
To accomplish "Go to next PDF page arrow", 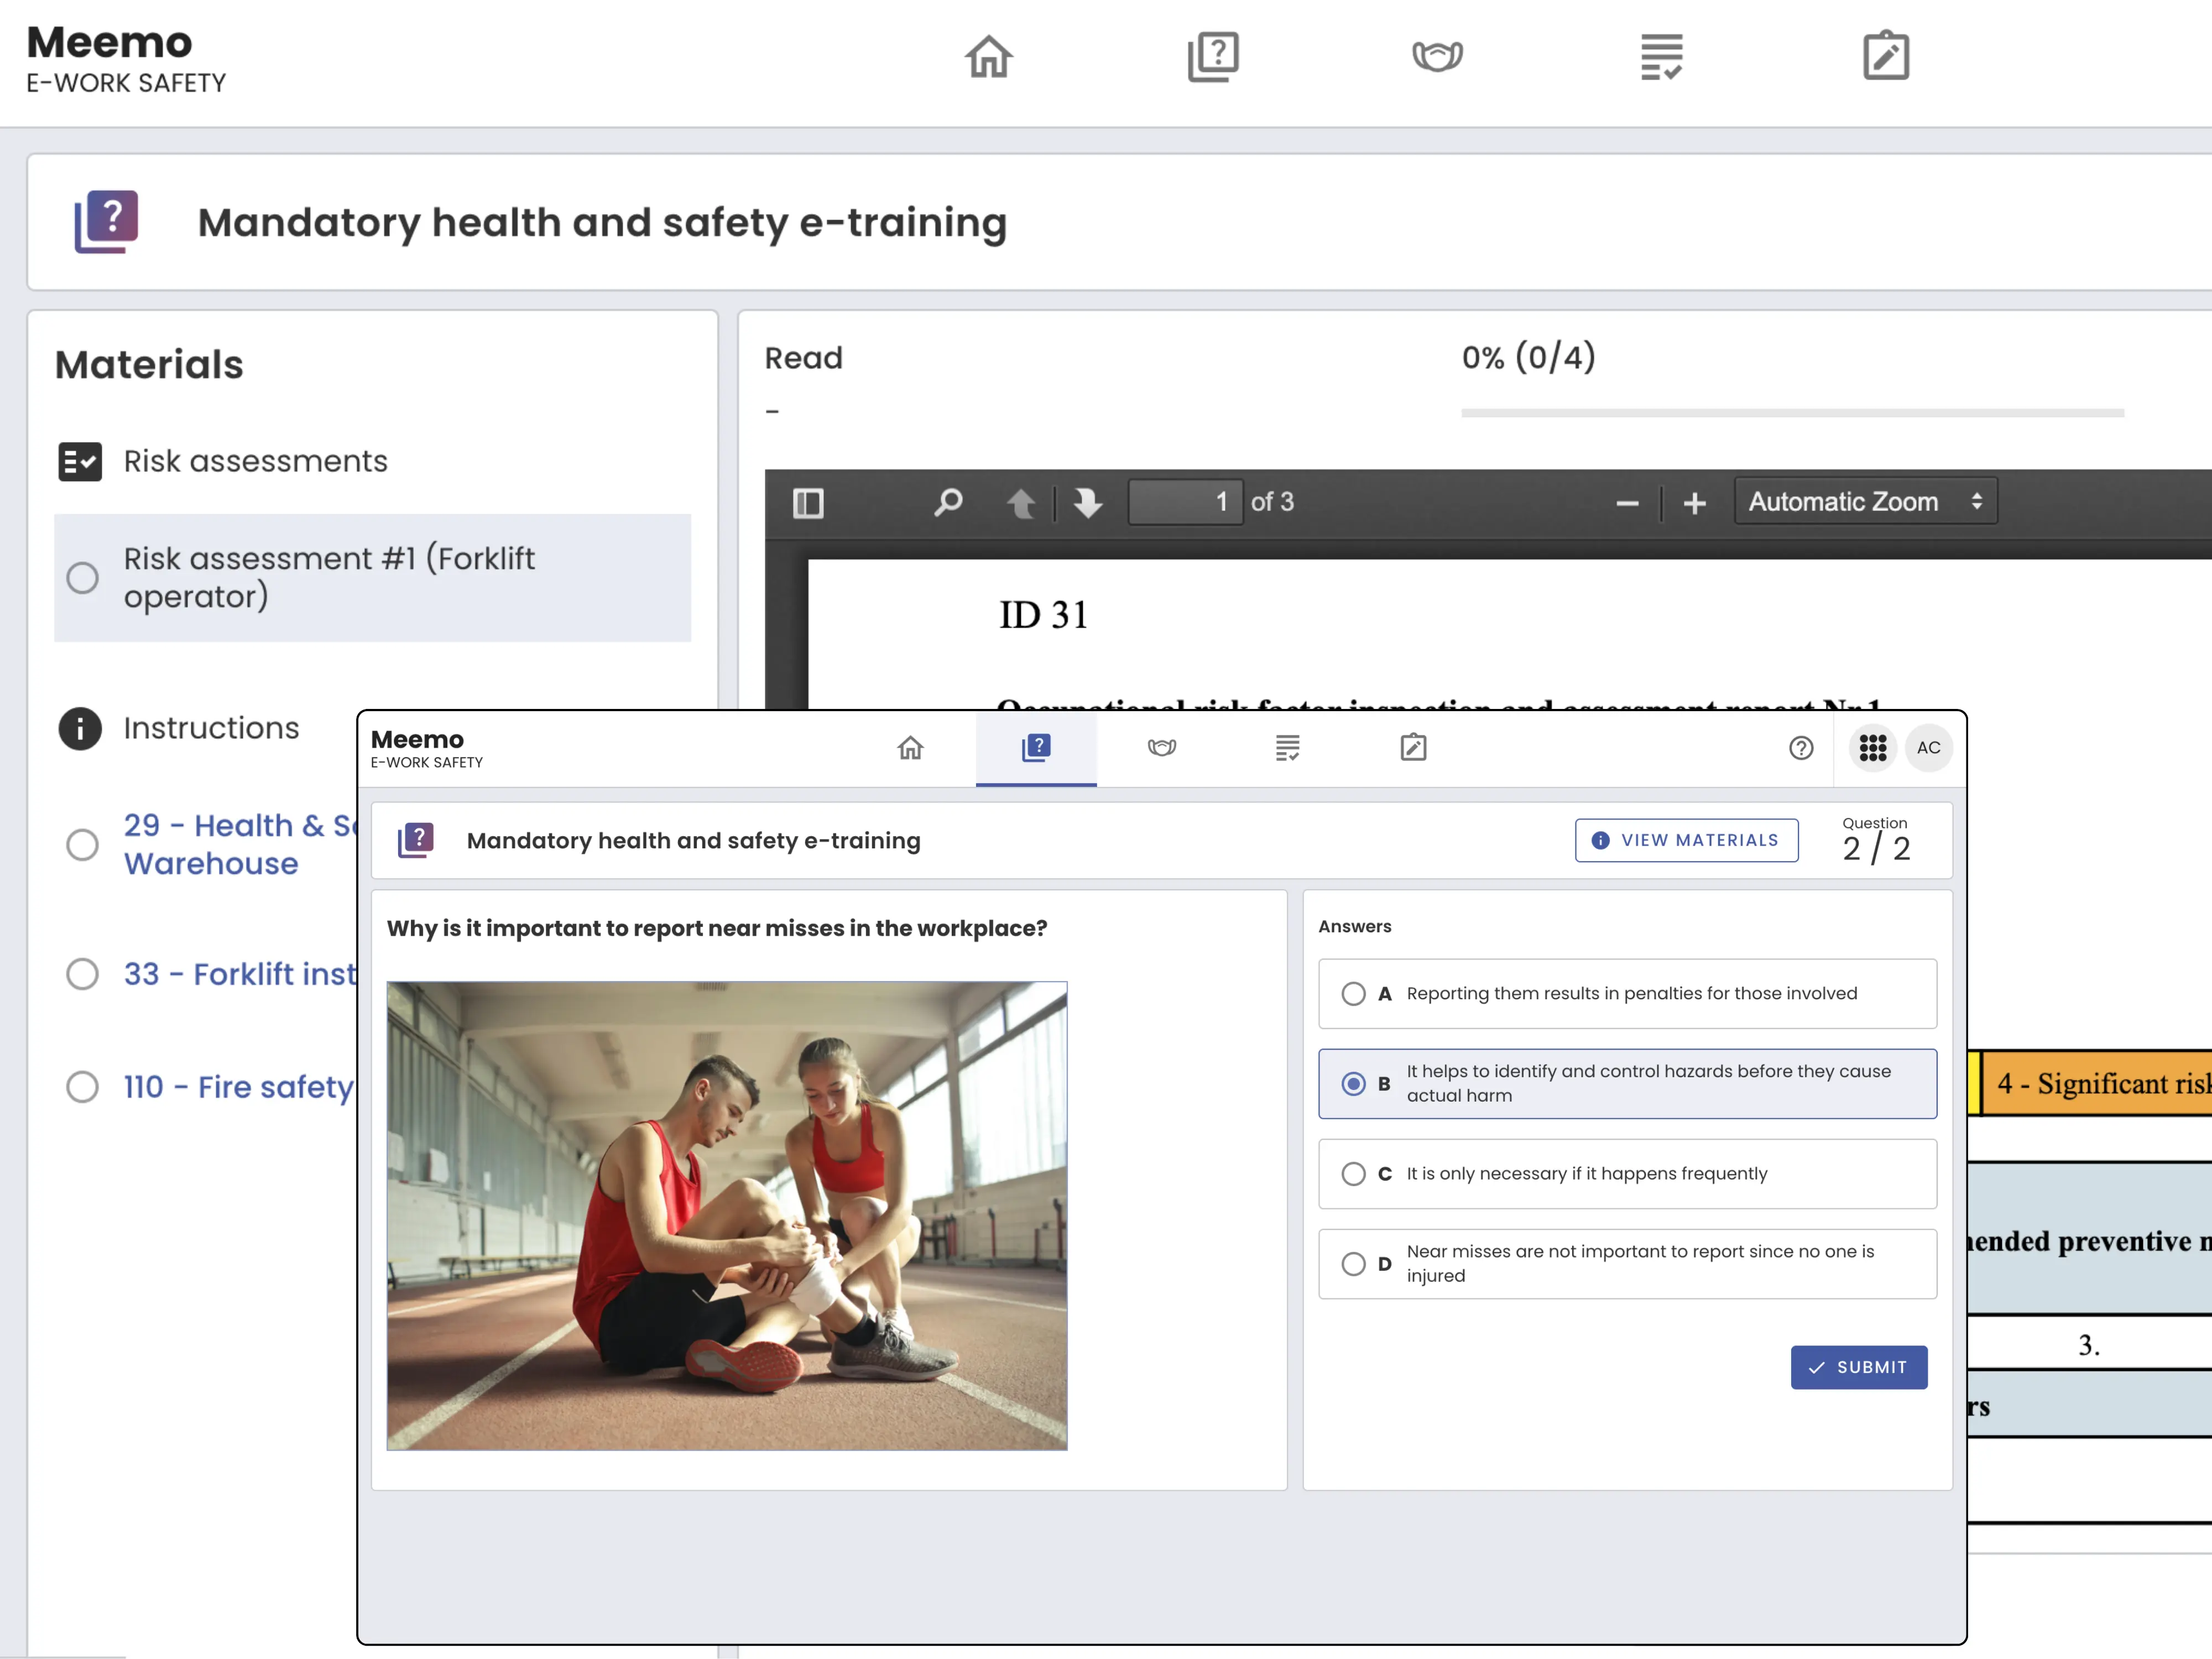I will pos(1088,502).
